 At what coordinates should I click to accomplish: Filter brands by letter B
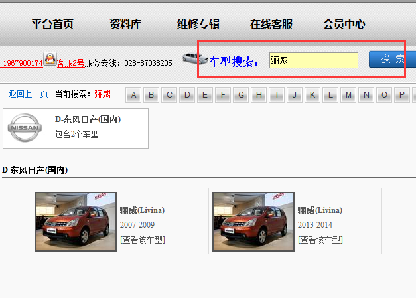coord(151,95)
